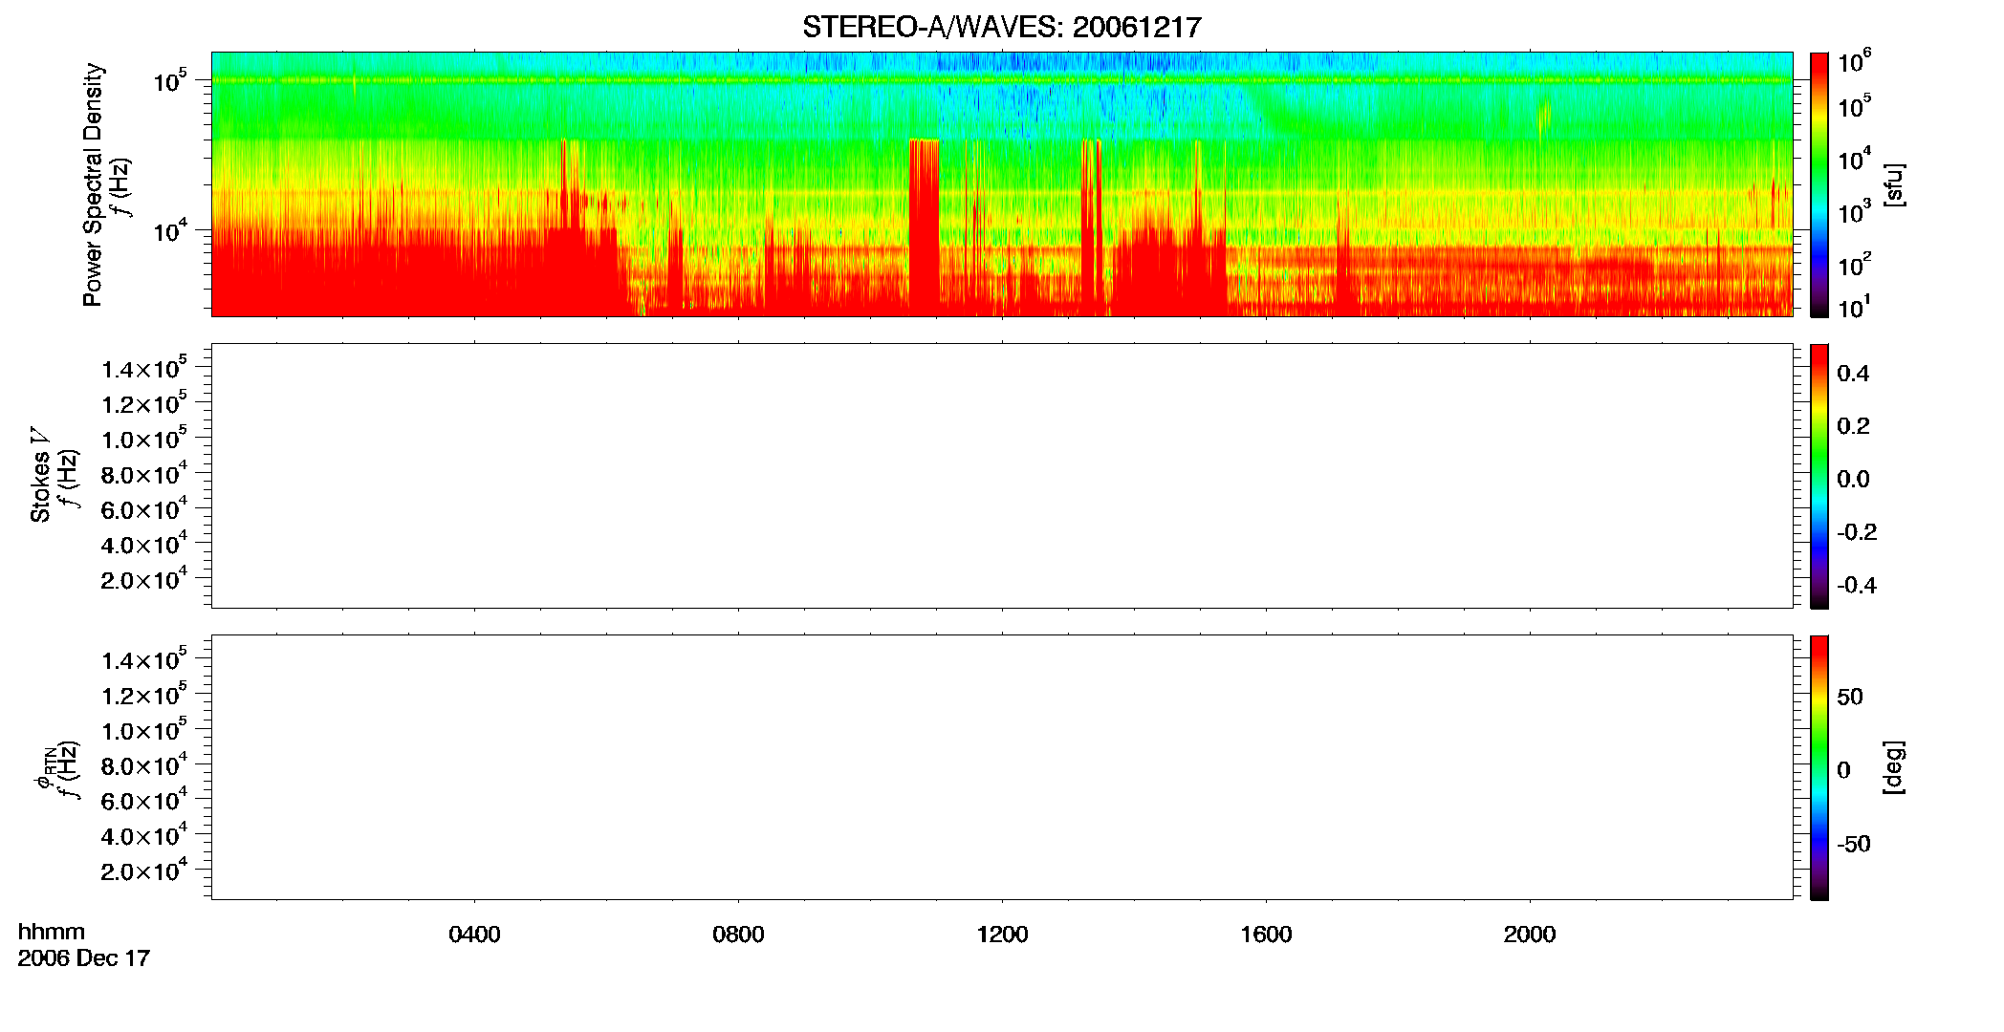Click the 1200 time tick label

coord(1002,935)
